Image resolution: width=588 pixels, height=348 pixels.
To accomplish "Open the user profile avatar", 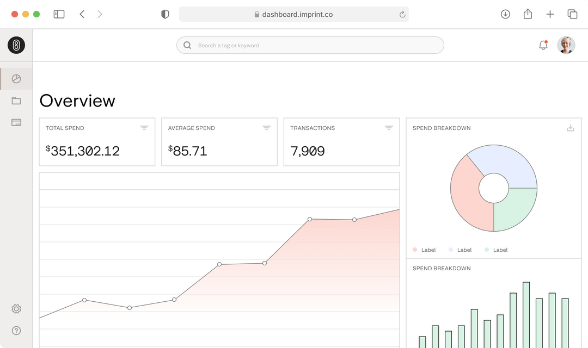I will [x=566, y=45].
